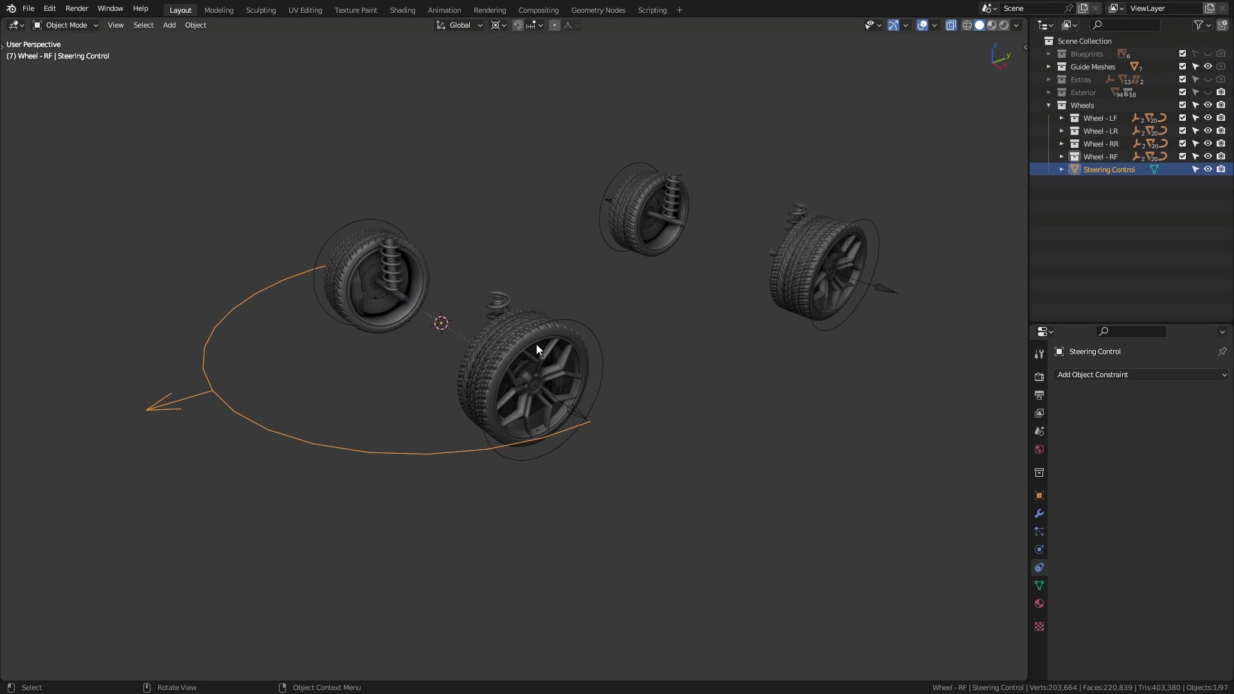Image resolution: width=1234 pixels, height=694 pixels.
Task: Toggle X-Ray mode in viewport
Action: (951, 25)
